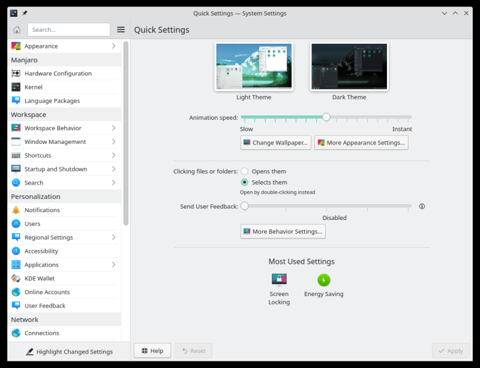This screenshot has width=480, height=368.
Task: Open the hamburger menu beside search
Action: [121, 29]
